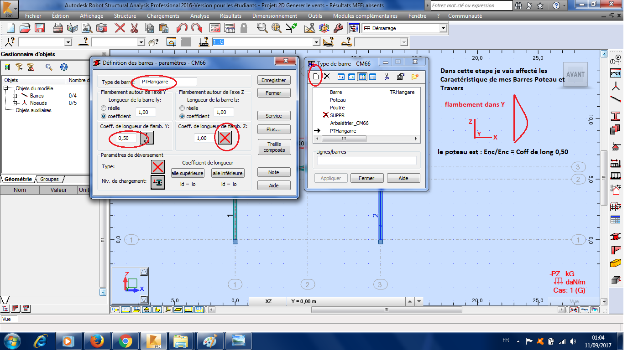
Task: Click Google Chrome in the Windows taskbar
Action: click(x=125, y=341)
